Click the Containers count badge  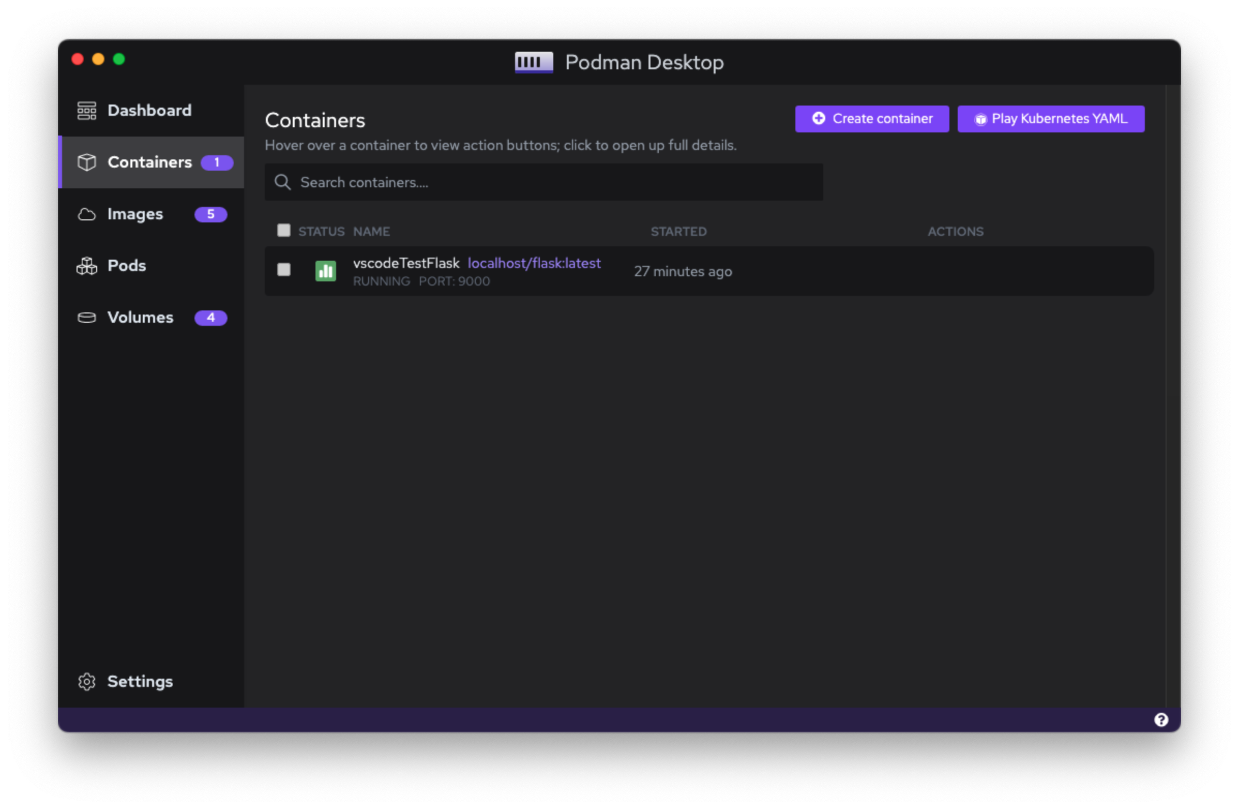[217, 162]
